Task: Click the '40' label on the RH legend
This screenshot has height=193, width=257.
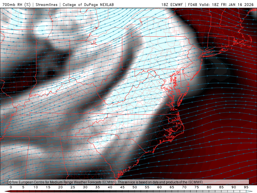Action: click(x=110, y=187)
